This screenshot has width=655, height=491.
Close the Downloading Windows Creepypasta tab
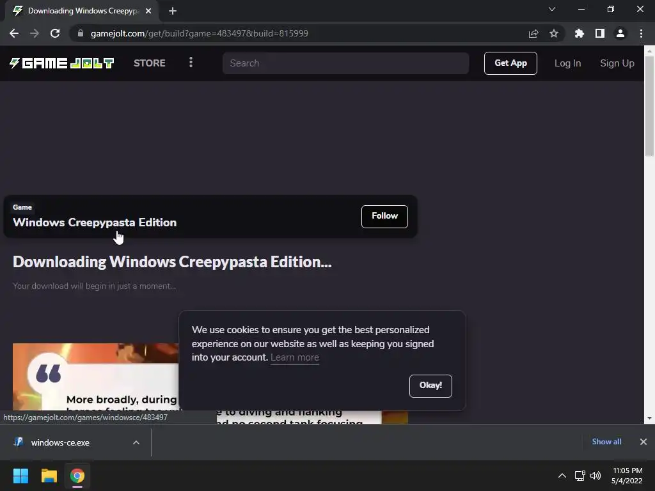click(x=148, y=11)
